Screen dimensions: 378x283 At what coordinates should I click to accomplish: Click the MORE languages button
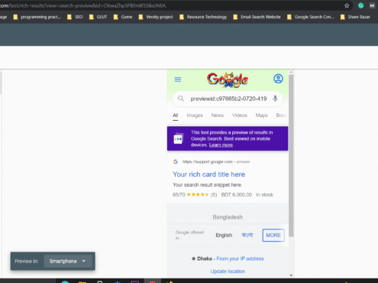[273, 235]
